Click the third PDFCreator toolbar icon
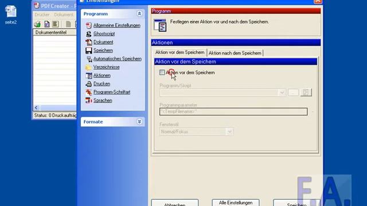367x206 pixels. 56,24
